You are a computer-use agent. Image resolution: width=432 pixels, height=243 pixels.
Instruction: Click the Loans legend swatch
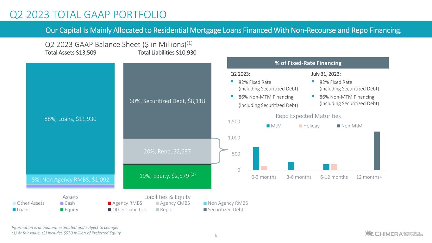tap(14, 209)
